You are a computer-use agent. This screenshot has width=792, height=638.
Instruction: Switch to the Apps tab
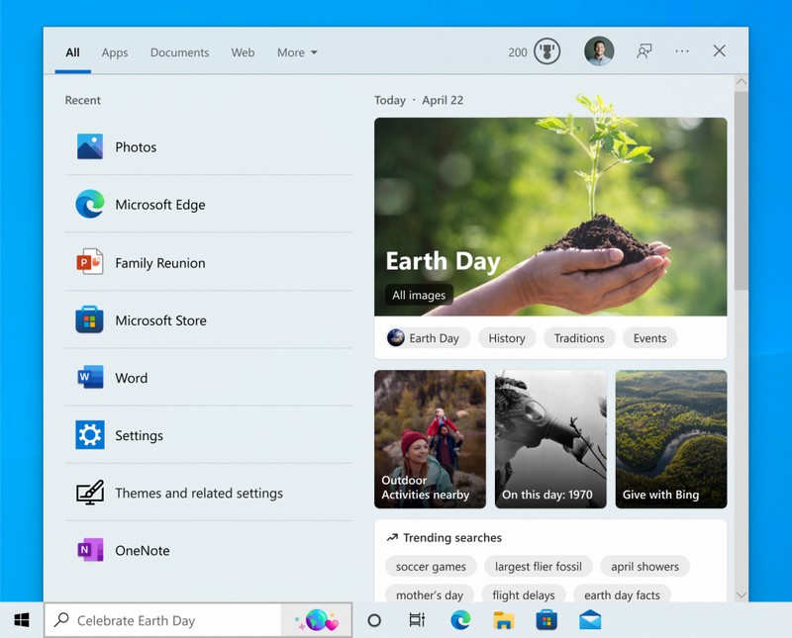114,52
